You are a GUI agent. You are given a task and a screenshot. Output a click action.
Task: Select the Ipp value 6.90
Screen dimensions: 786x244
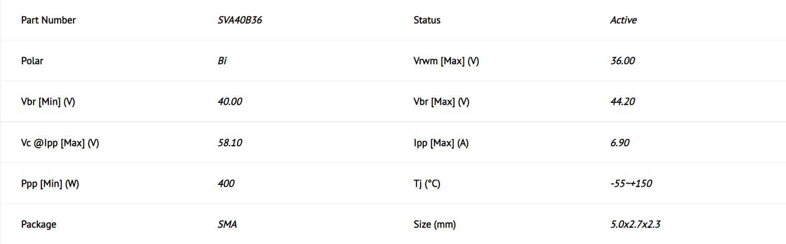[620, 143]
